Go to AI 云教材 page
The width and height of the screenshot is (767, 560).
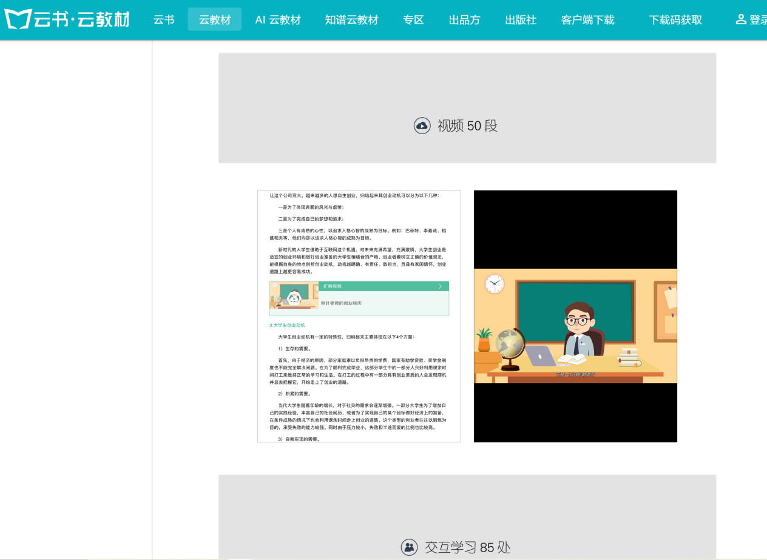tap(278, 20)
